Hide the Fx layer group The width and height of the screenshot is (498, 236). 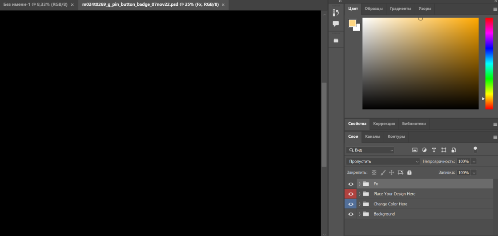(x=351, y=184)
